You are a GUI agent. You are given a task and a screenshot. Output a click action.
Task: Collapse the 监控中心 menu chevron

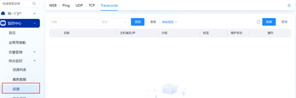pyautogui.click(x=34, y=23)
